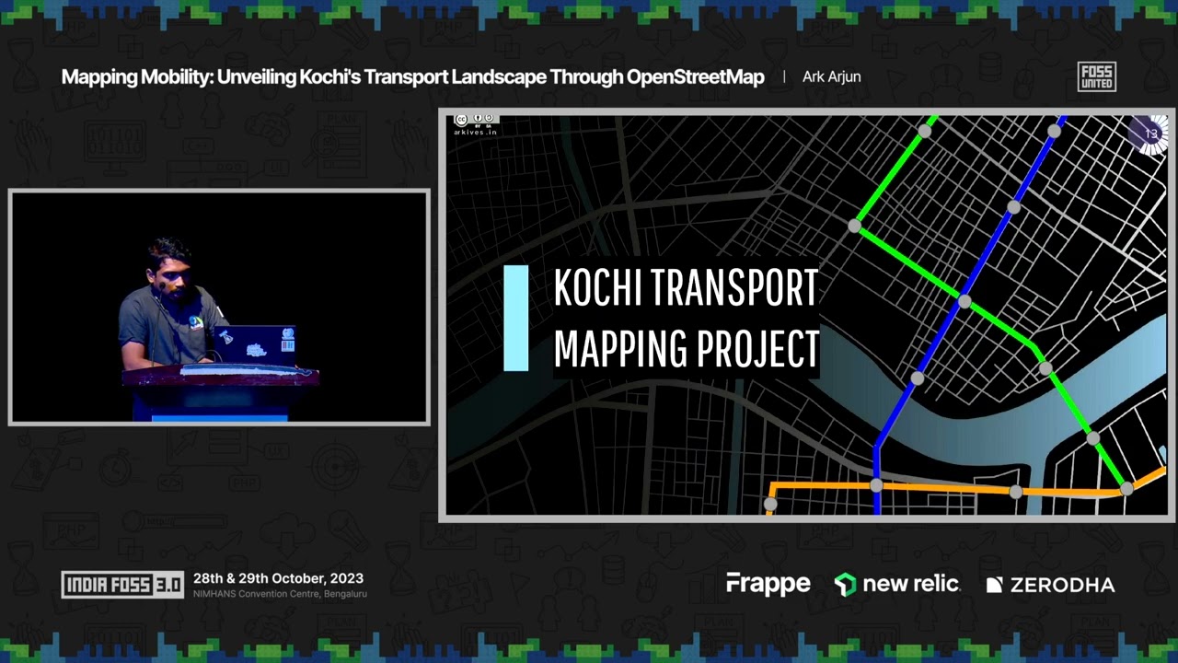The width and height of the screenshot is (1178, 663).
Task: Click the Frappe sponsor logo
Action: [768, 584]
